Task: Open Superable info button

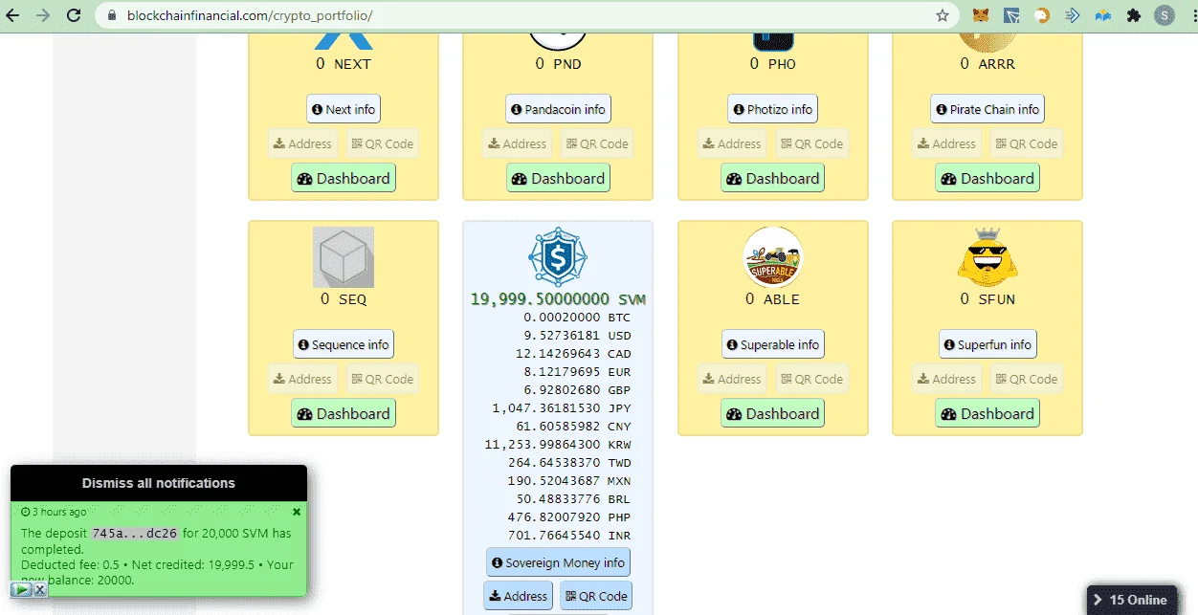Action: coord(772,344)
